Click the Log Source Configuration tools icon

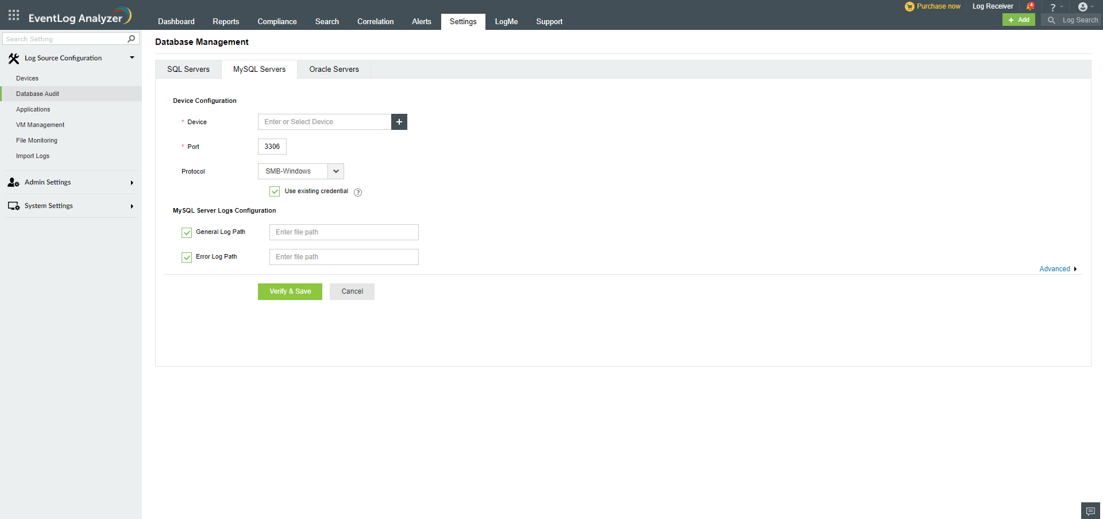[14, 58]
